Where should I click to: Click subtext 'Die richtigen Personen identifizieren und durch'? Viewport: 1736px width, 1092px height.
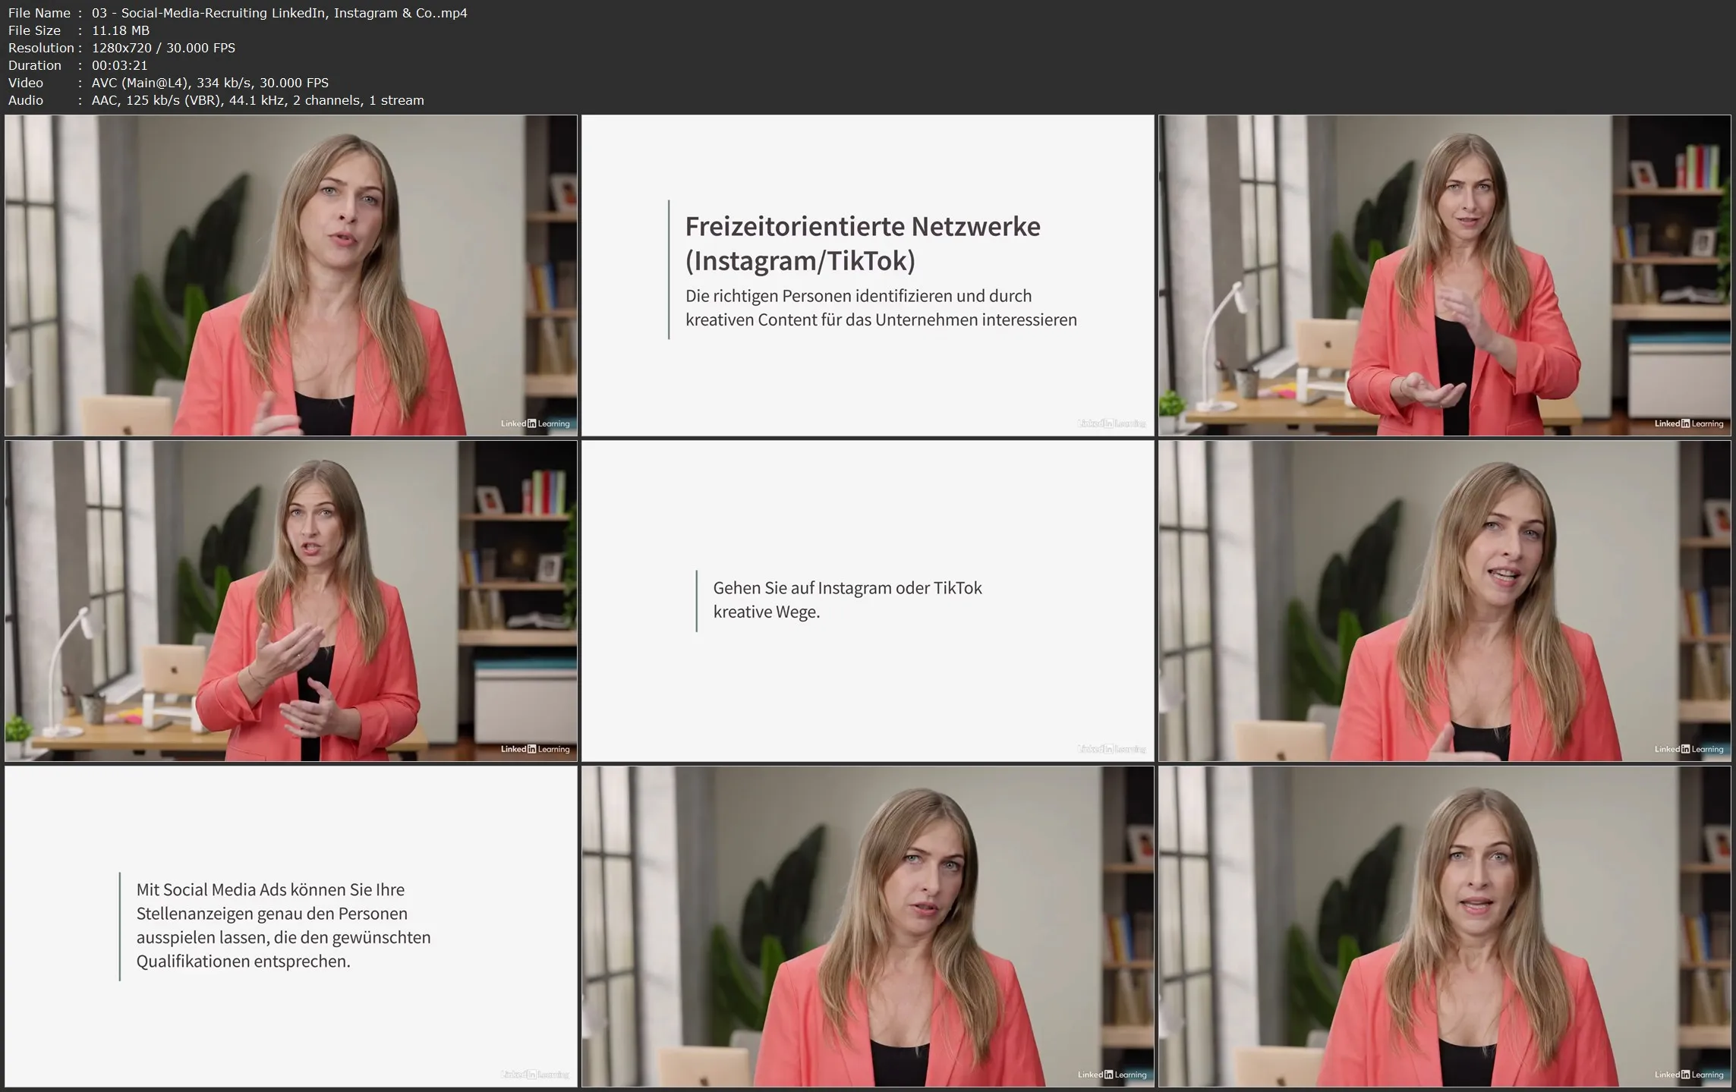[859, 296]
